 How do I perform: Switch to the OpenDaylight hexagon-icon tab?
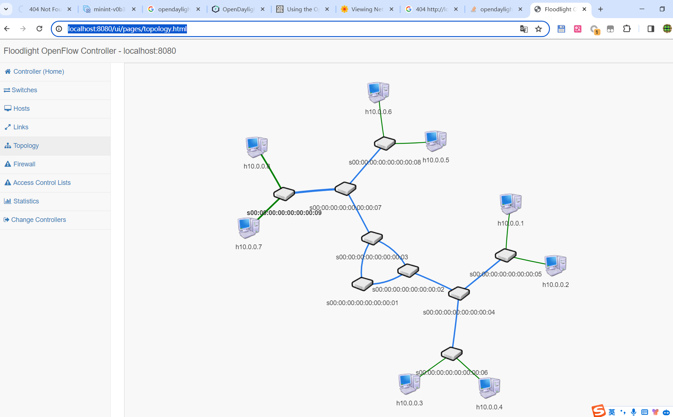coord(238,9)
